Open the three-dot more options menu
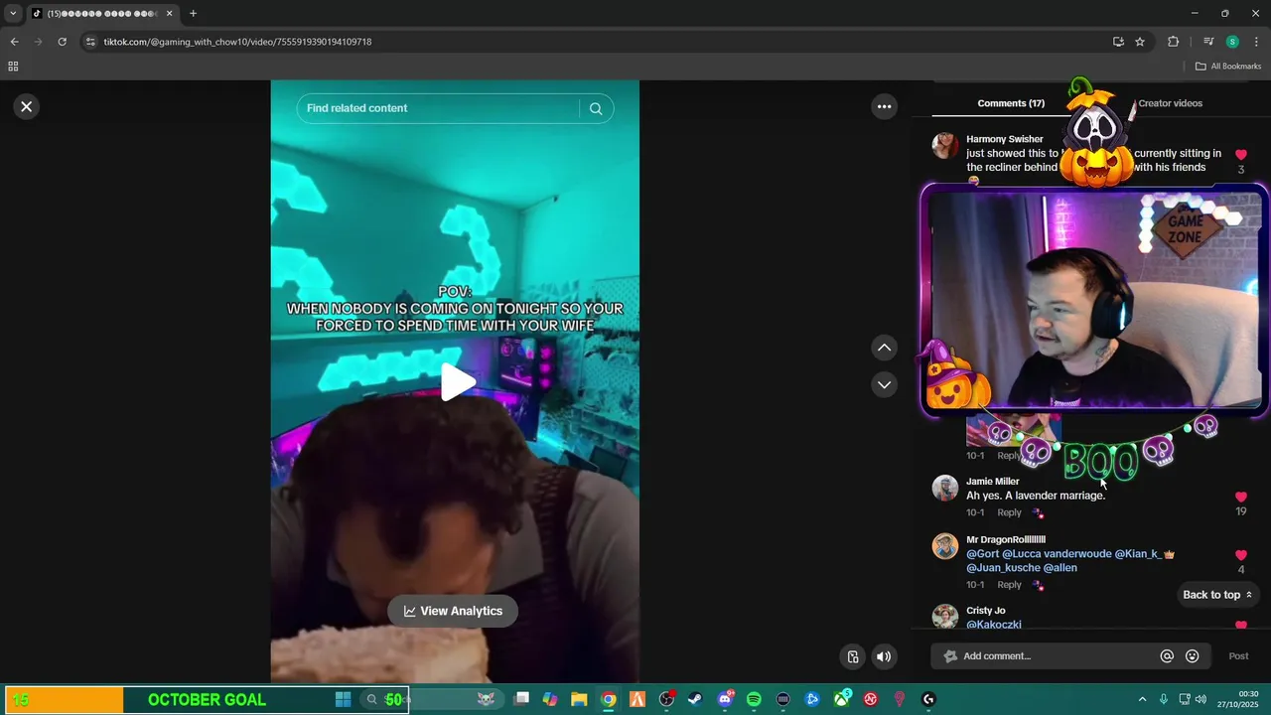1271x715 pixels. 884,106
